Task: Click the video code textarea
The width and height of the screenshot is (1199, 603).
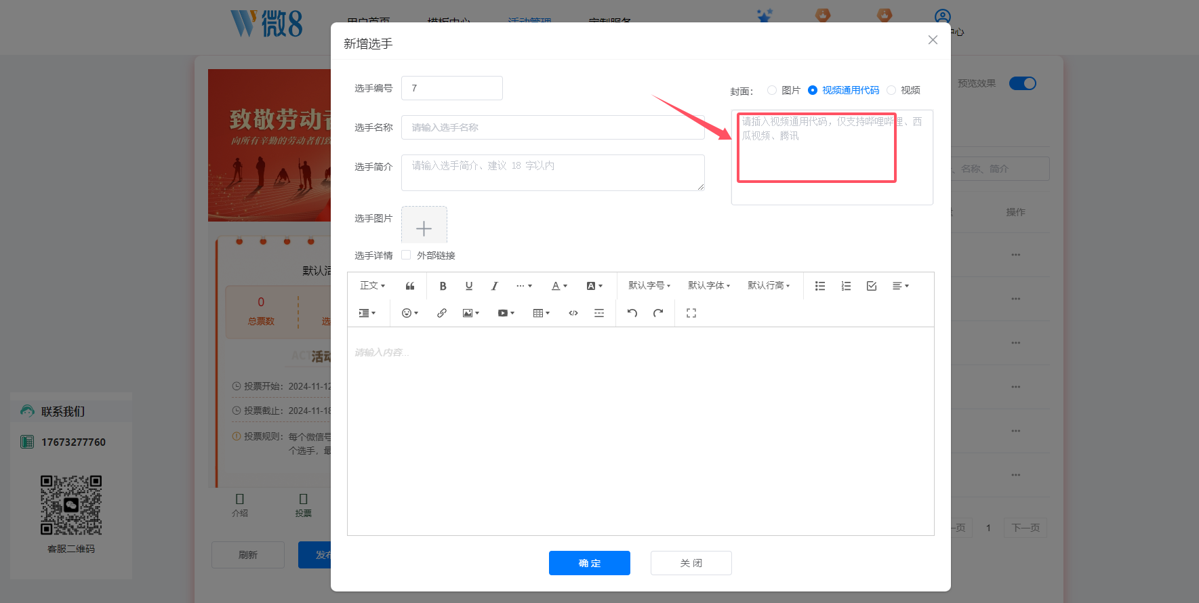Action: 832,157
